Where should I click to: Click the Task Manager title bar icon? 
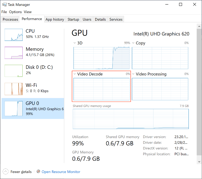point(4,5)
